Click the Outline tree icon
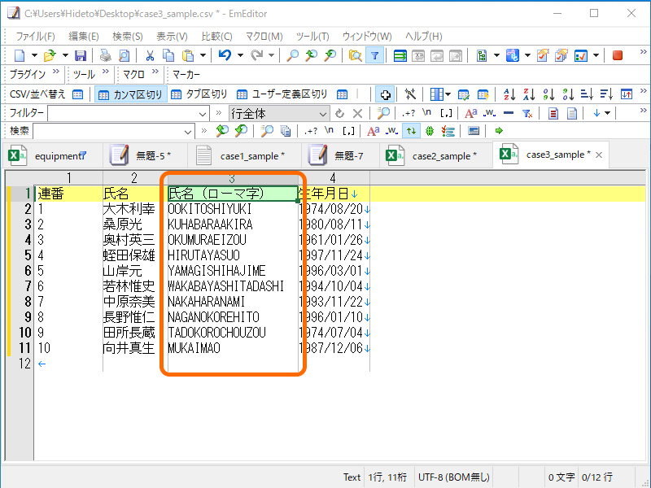Screen dimensions: 651x488 (482, 55)
